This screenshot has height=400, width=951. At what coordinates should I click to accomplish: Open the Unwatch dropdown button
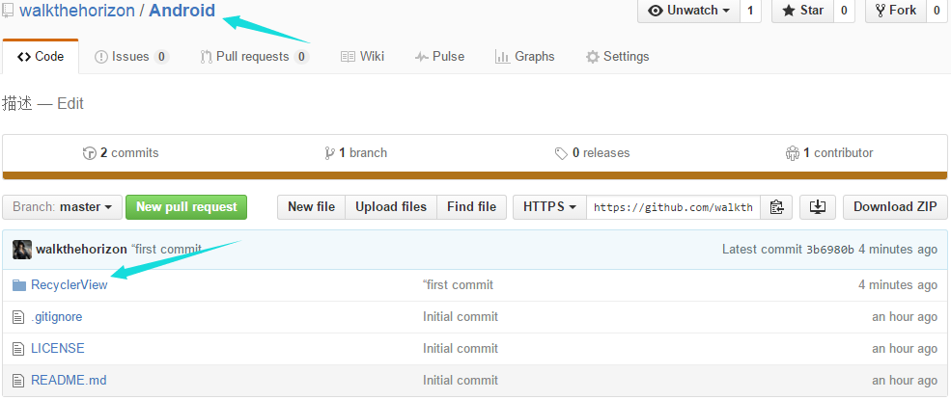coord(688,11)
